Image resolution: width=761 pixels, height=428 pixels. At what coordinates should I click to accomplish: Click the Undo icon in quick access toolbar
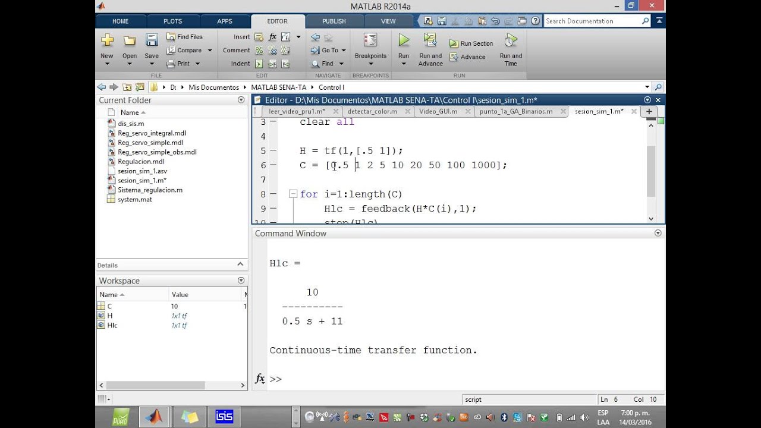pyautogui.click(x=495, y=21)
